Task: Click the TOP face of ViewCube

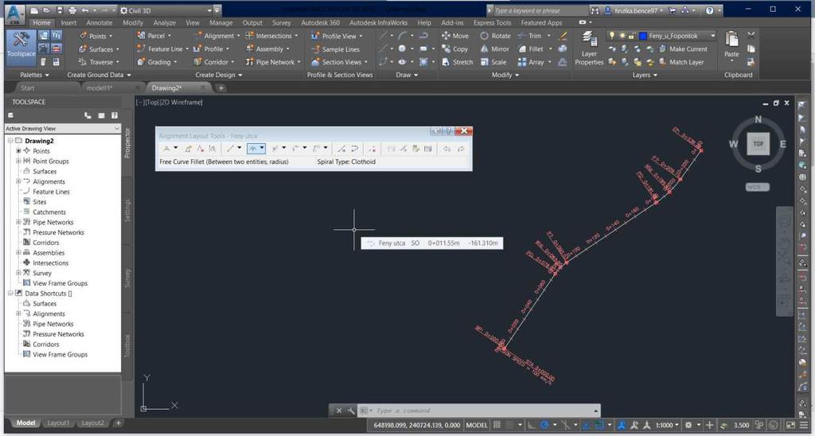Action: click(758, 144)
